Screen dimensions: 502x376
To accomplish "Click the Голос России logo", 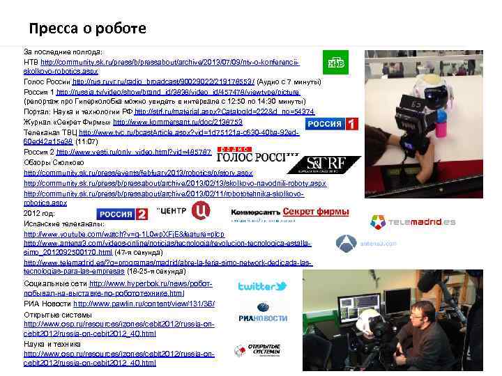I will point(258,155).
